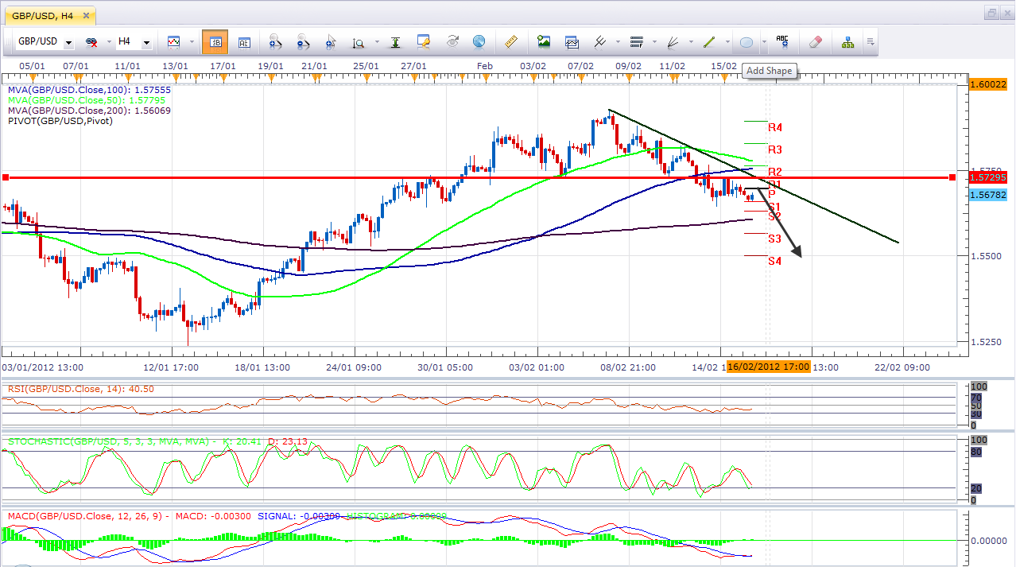Screen dimensions: 1016x567
Task: Click the add indicator chart icon
Action: pos(572,41)
